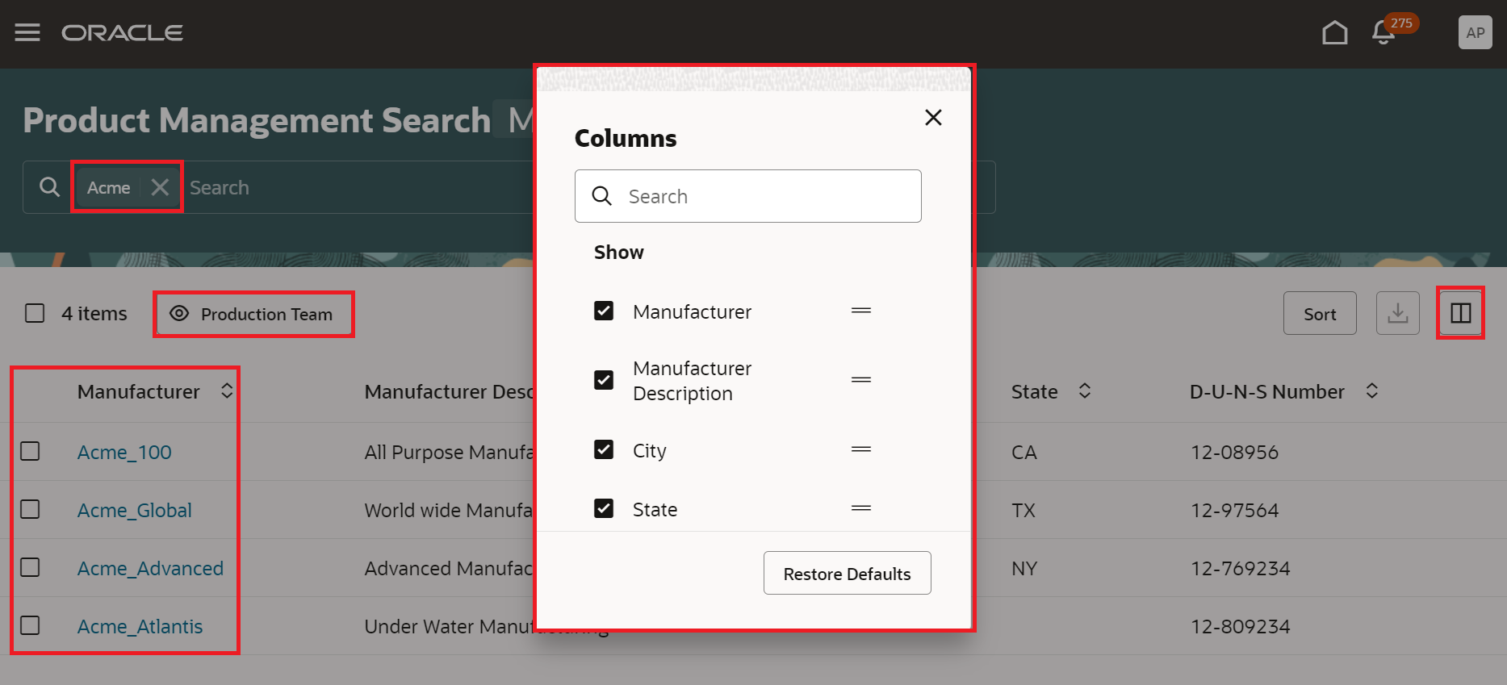The height and width of the screenshot is (685, 1507).
Task: Select the Acme_Atlantis row checkbox
Action: click(30, 625)
